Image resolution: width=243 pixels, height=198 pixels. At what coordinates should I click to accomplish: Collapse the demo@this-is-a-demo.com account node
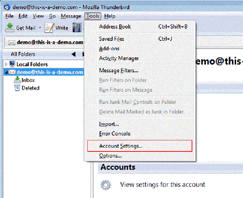pyautogui.click(x=7, y=72)
